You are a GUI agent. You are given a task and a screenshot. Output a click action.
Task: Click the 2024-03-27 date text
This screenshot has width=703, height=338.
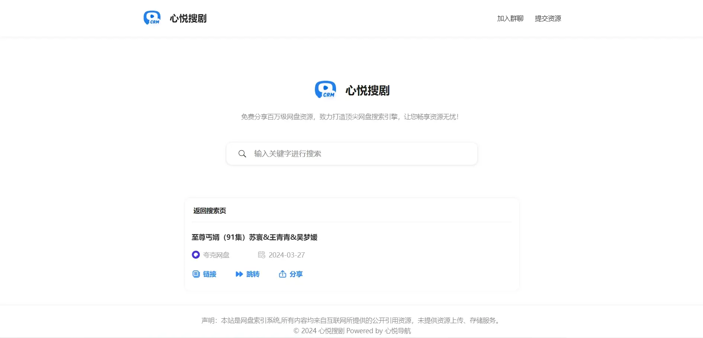[x=287, y=255]
